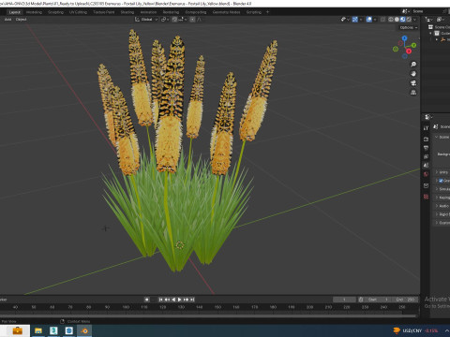Open the Animation workspace tab
Screen dimensions: 450x337
[148, 12]
